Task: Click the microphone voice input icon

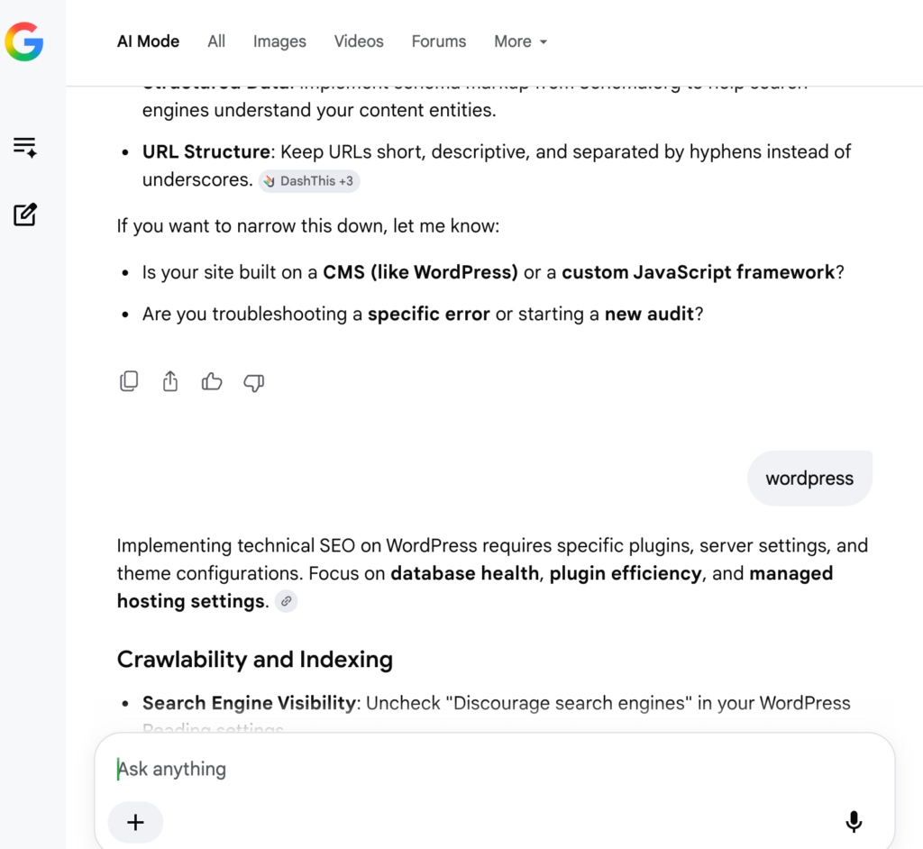Action: point(854,821)
